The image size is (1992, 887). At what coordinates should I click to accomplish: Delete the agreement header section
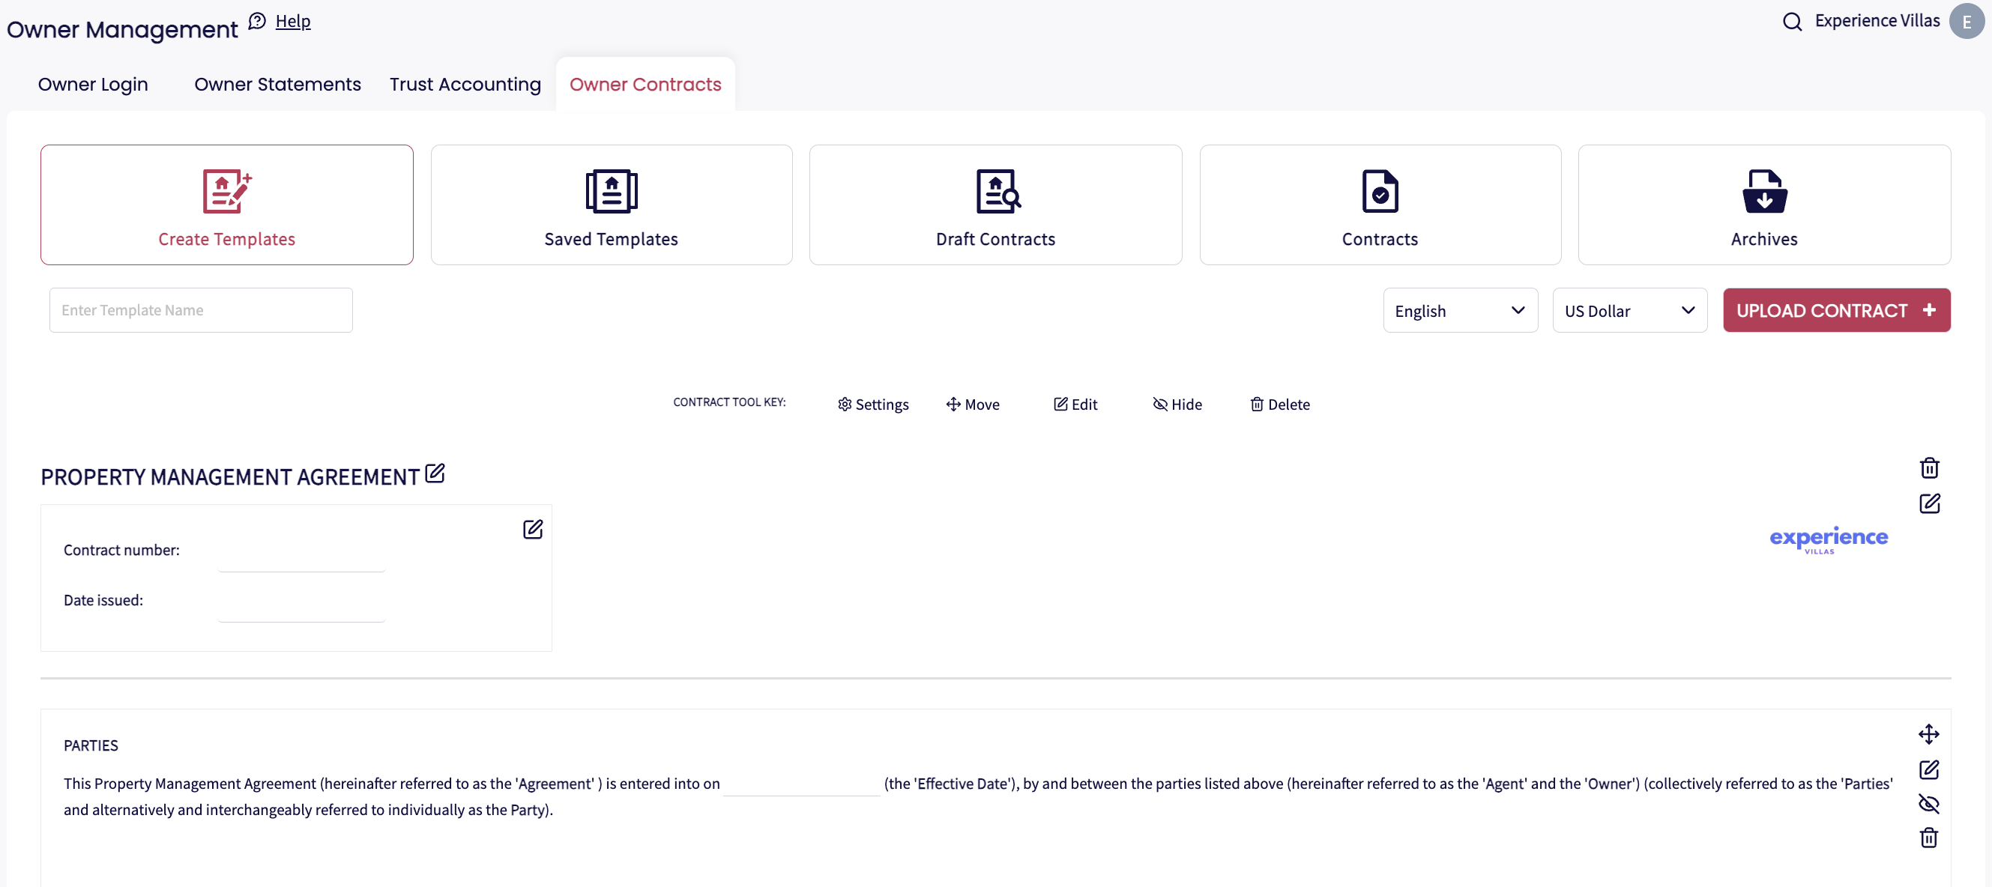pos(1928,468)
